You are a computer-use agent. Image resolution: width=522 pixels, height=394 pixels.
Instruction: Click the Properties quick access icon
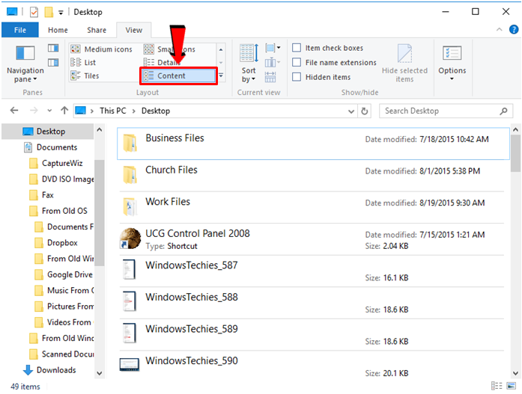click(34, 12)
